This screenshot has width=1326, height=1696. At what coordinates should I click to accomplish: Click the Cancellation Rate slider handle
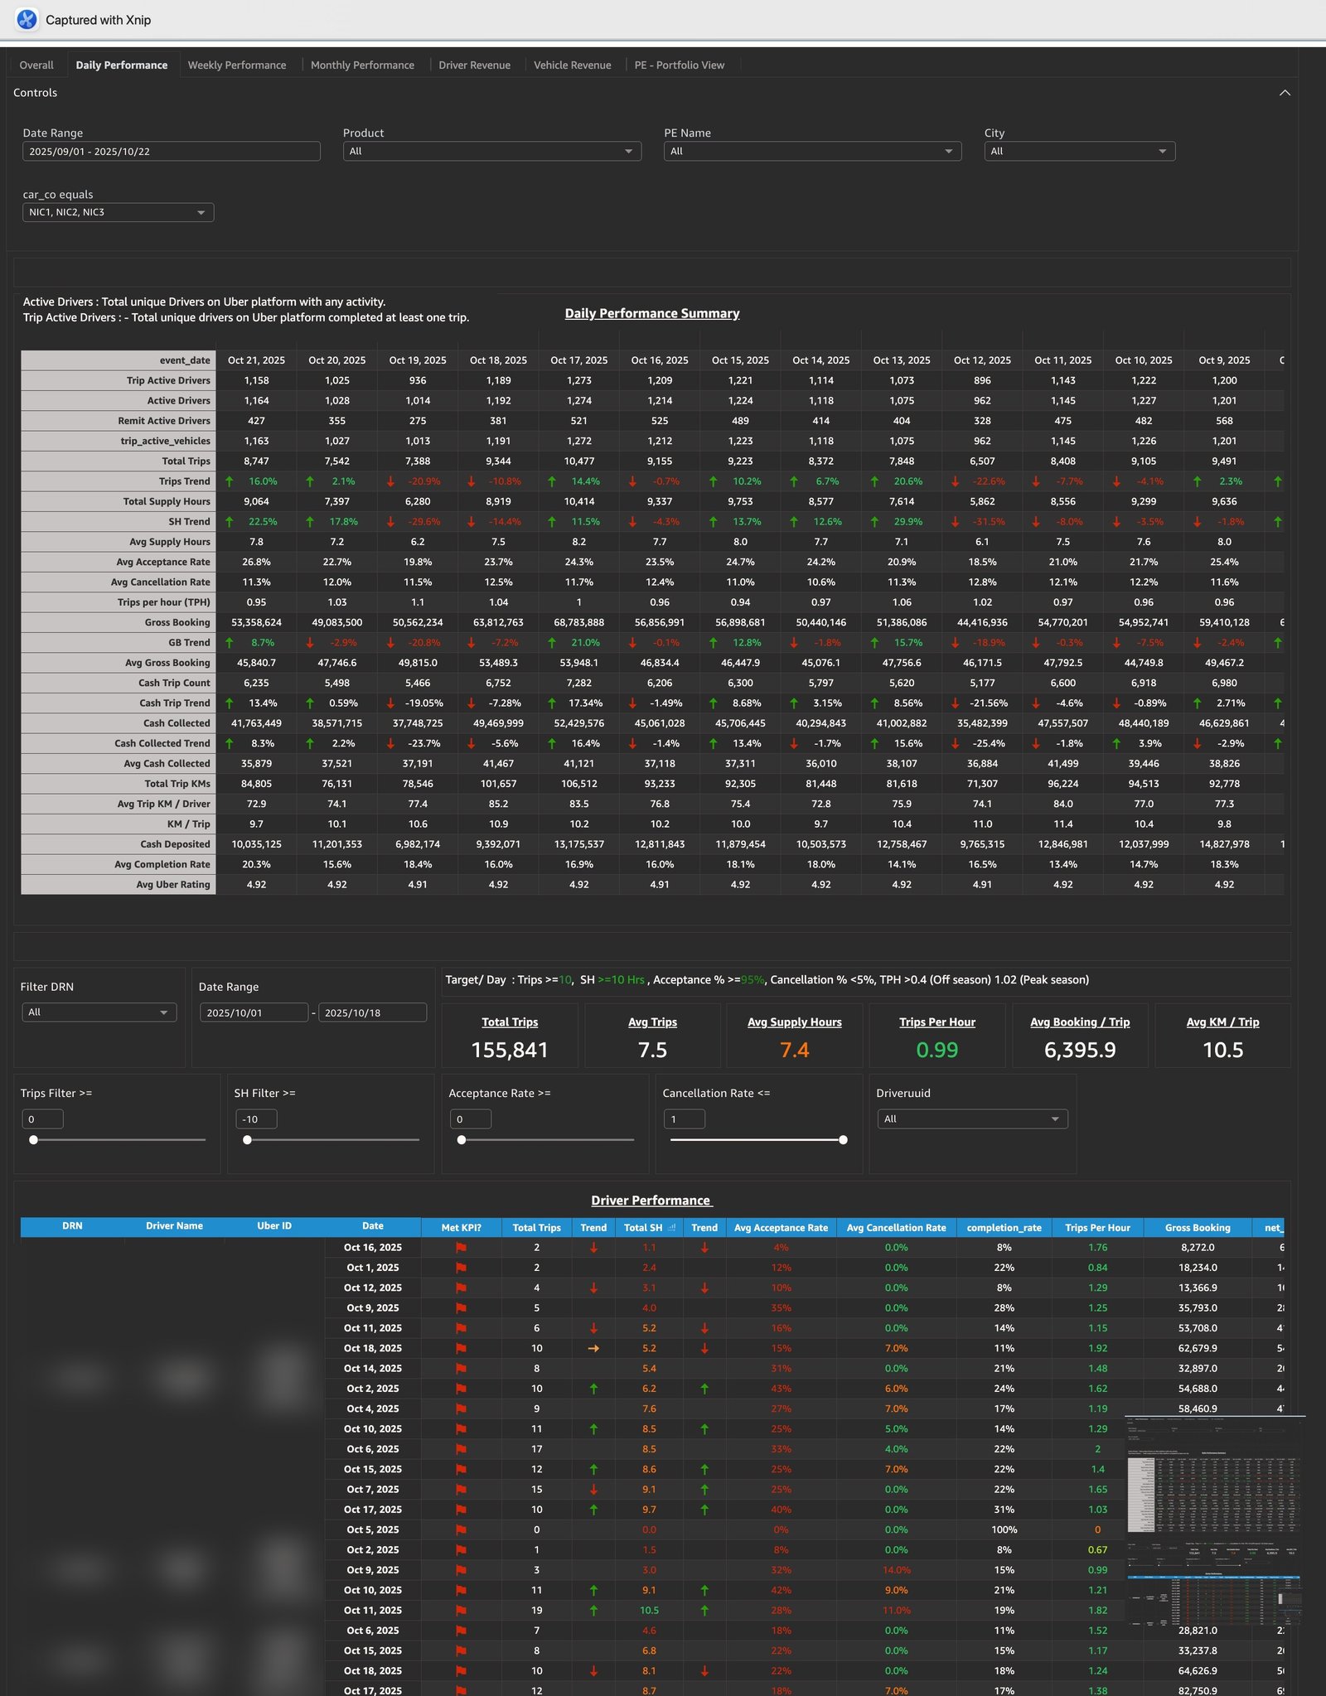tap(843, 1140)
